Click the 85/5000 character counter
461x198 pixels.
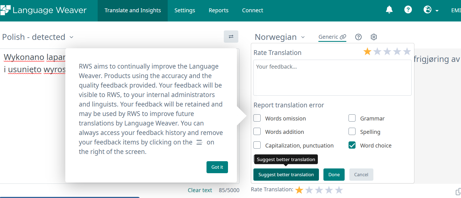(x=229, y=190)
